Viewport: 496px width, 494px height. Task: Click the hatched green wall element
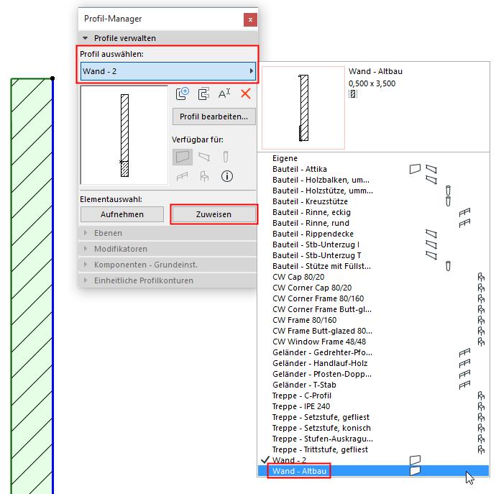pos(32,285)
